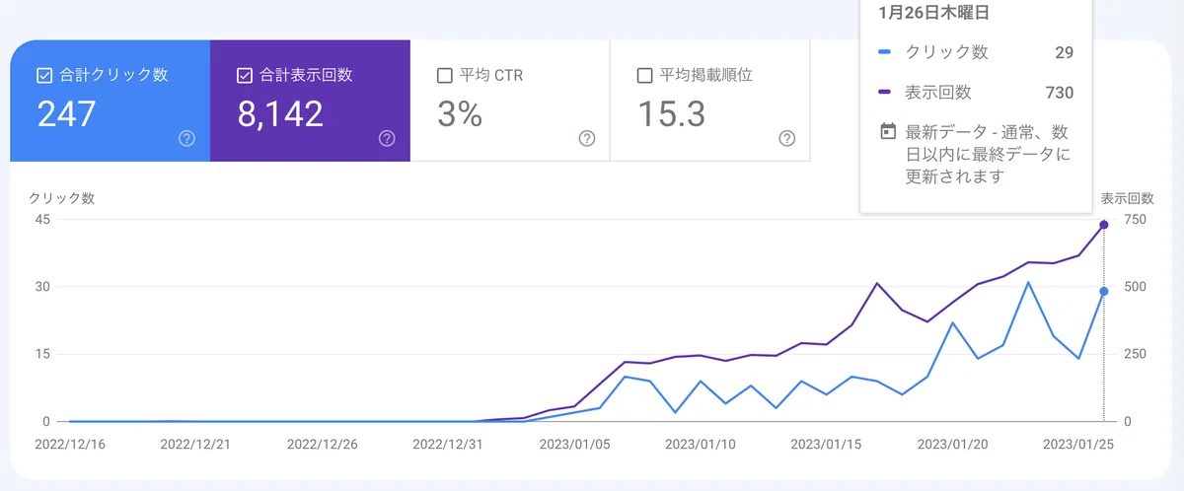Click the 2022/12/31 x-axis date label

click(x=448, y=444)
